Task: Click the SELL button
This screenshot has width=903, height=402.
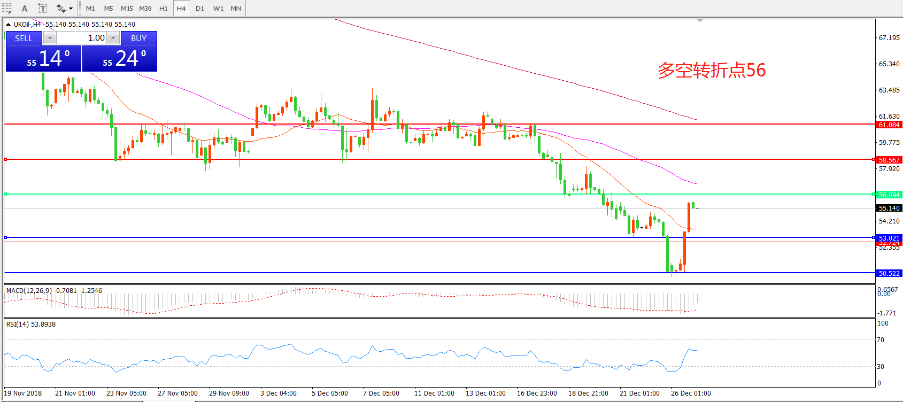Action: coord(24,38)
